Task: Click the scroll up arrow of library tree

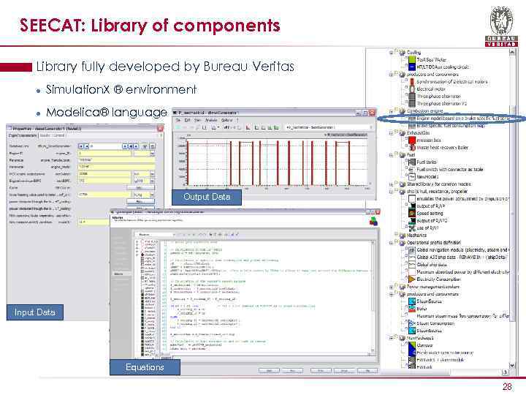Action: tap(512, 52)
